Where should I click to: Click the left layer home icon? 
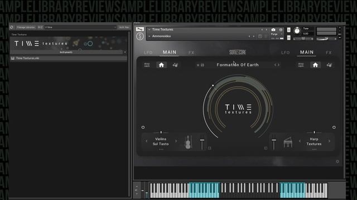(161, 65)
